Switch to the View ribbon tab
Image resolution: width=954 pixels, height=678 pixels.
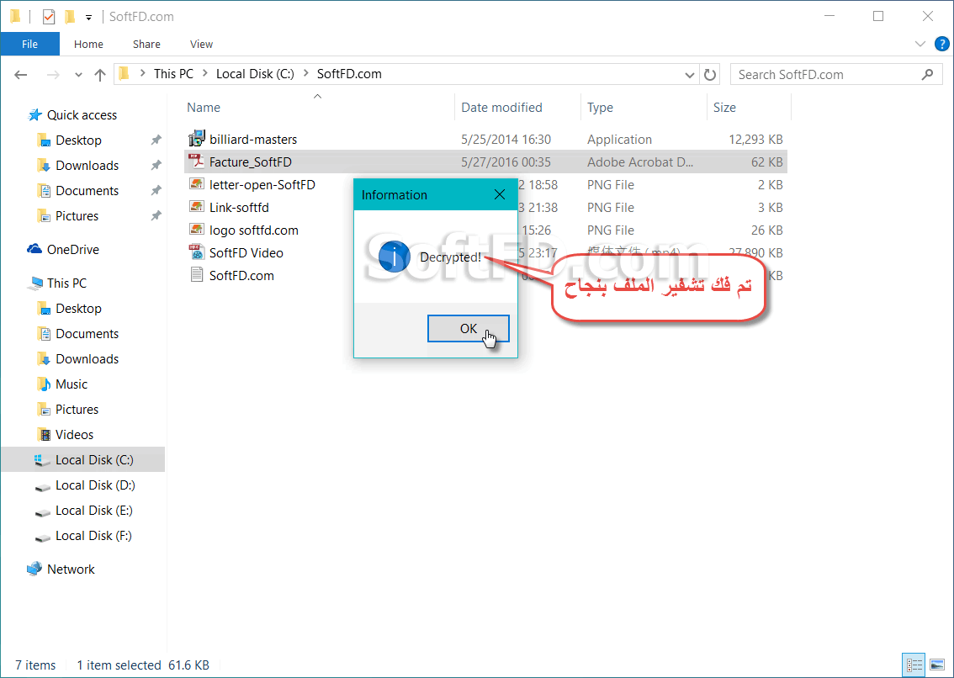[201, 44]
